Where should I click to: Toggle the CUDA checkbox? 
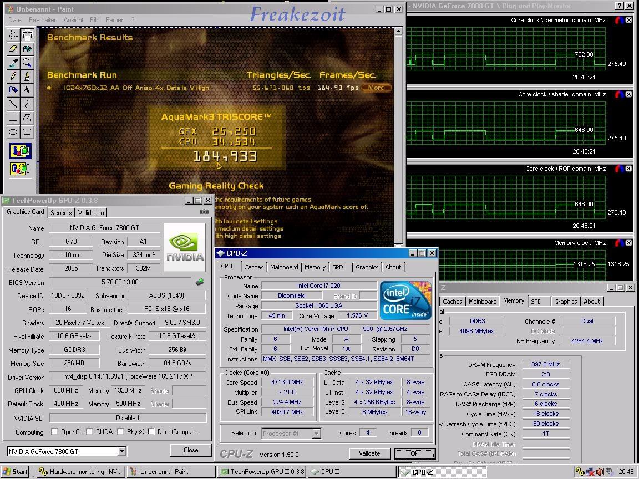click(89, 432)
